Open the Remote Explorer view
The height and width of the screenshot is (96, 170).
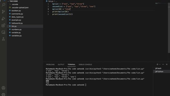[3, 32]
